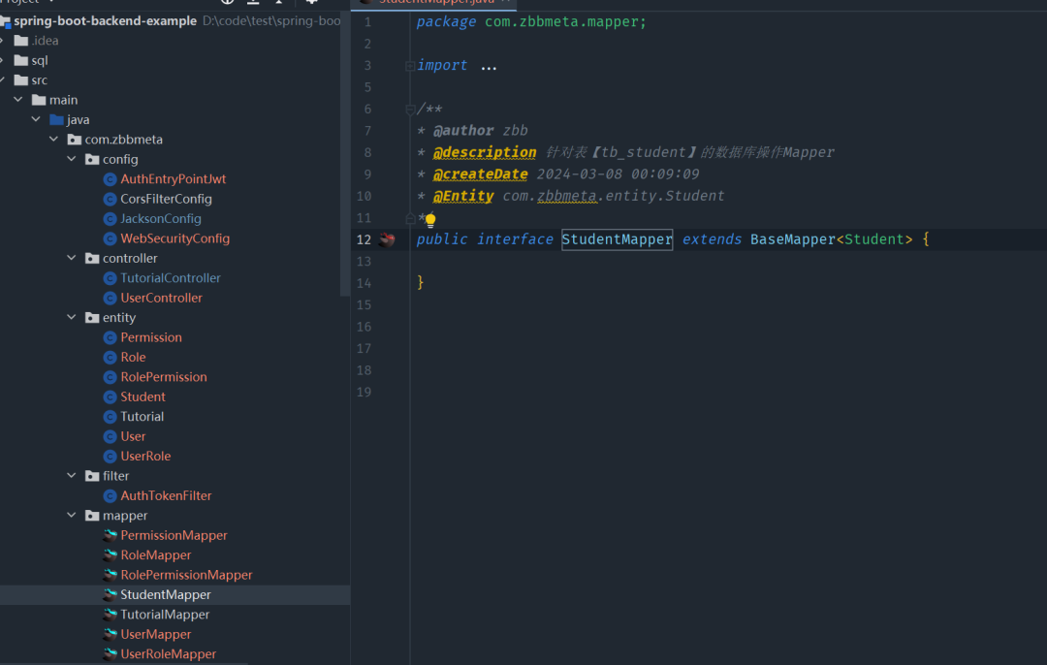This screenshot has width=1047, height=665.
Task: Click the .idea folder icon
Action: (21, 41)
